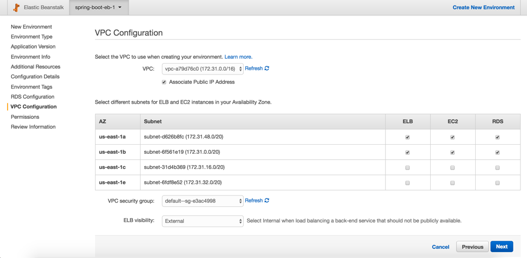Click the Cancel link

[441, 247]
